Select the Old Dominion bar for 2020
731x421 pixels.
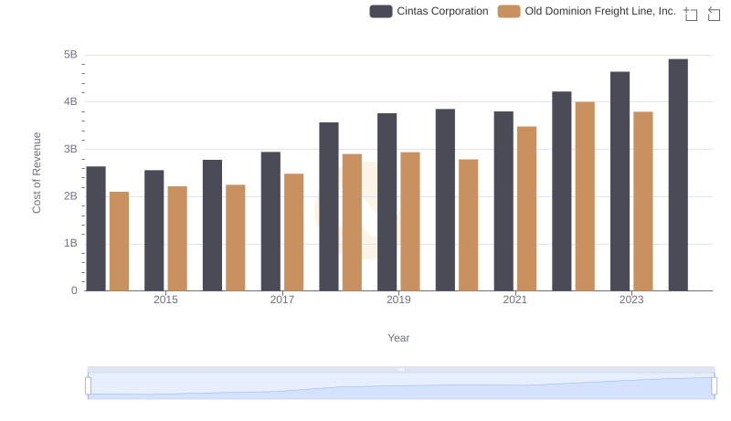(x=469, y=226)
